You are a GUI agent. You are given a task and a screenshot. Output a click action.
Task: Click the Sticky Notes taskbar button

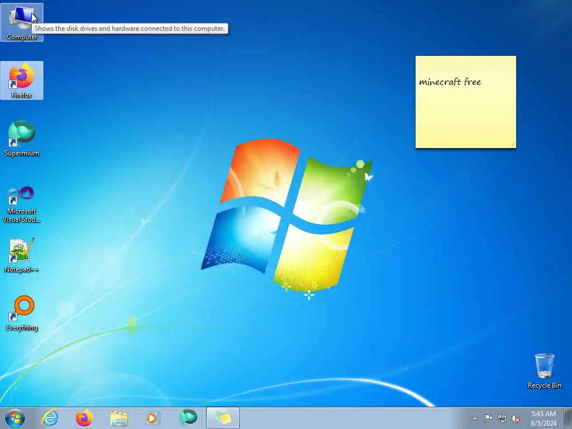pos(223,418)
